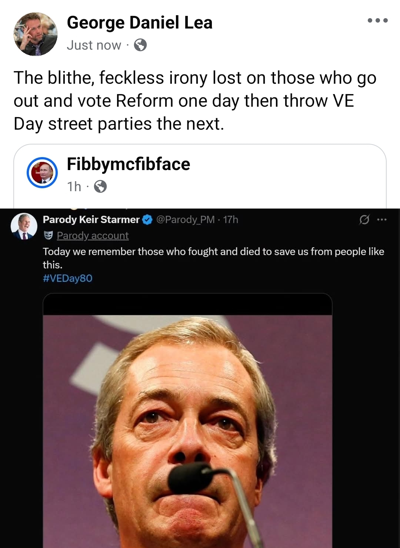Open the tweet's three-dot more menu
This screenshot has width=400, height=548.
382,220
